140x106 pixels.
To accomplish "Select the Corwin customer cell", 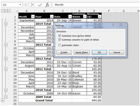I will (x=79, y=62).
